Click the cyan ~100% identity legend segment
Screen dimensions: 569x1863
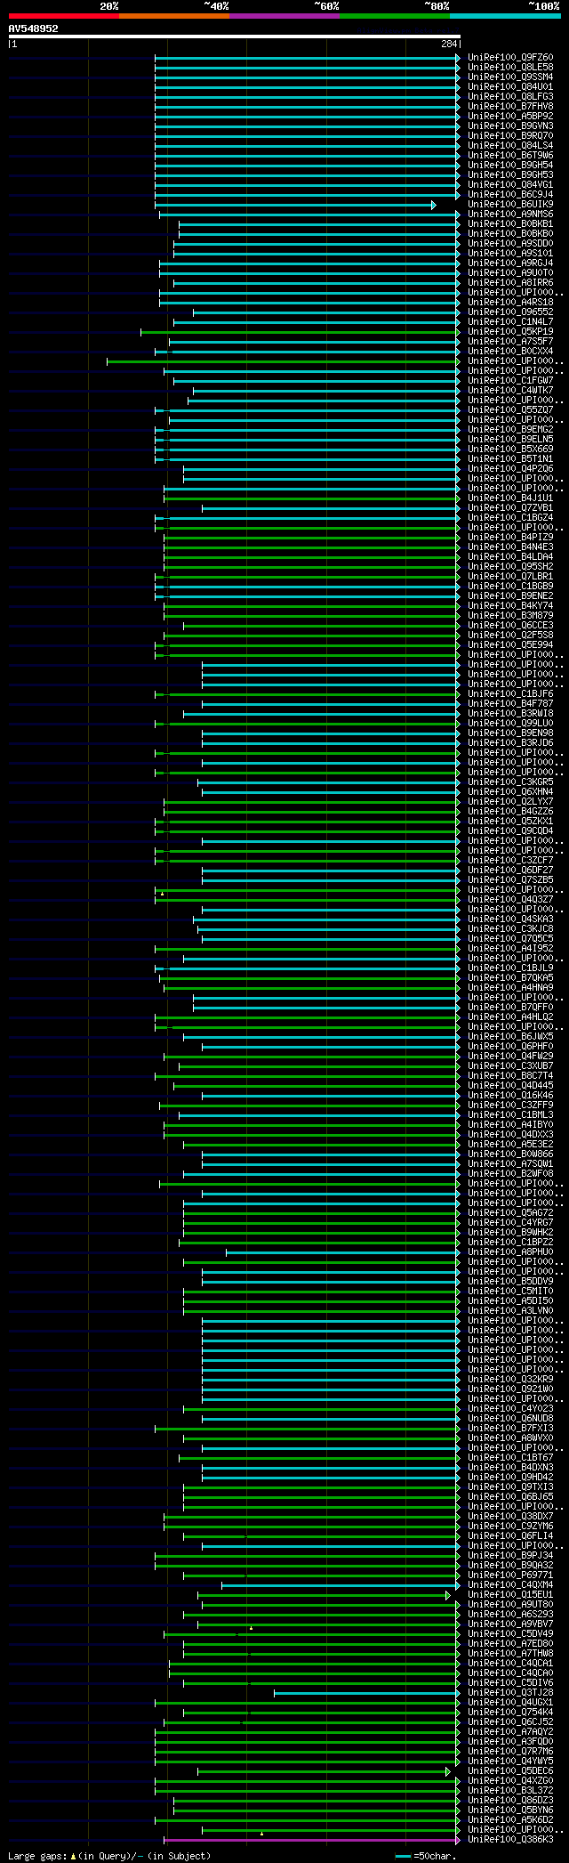click(505, 16)
